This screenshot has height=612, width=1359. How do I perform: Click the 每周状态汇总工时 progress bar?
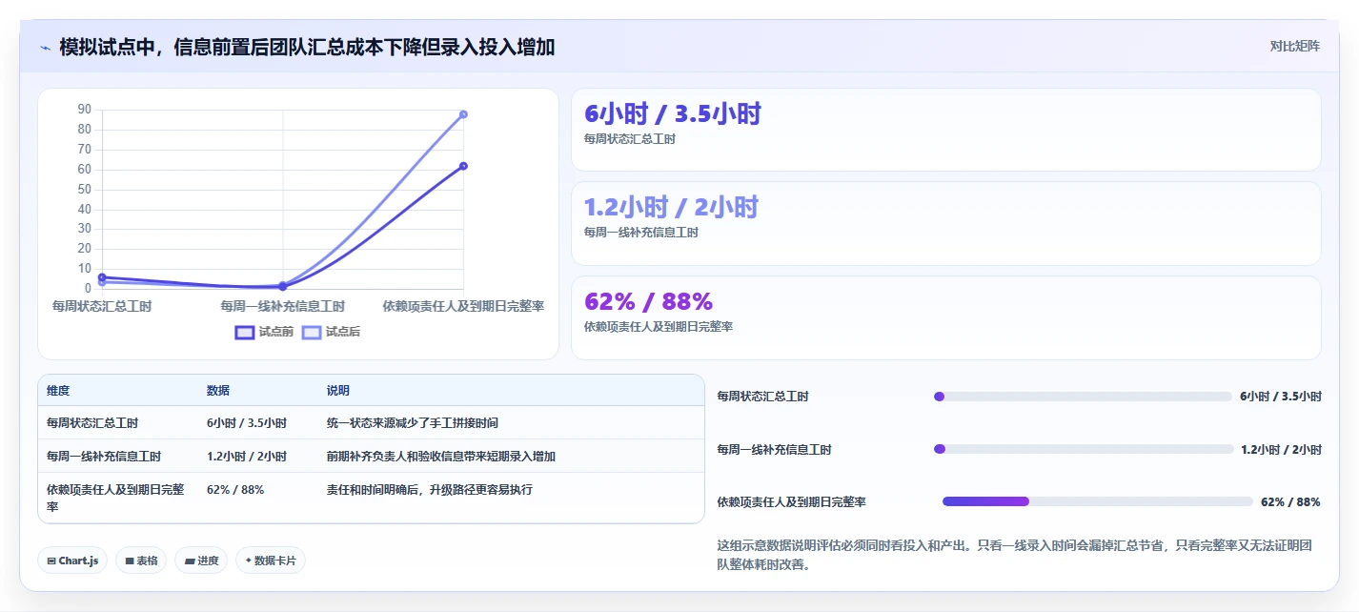point(1083,397)
